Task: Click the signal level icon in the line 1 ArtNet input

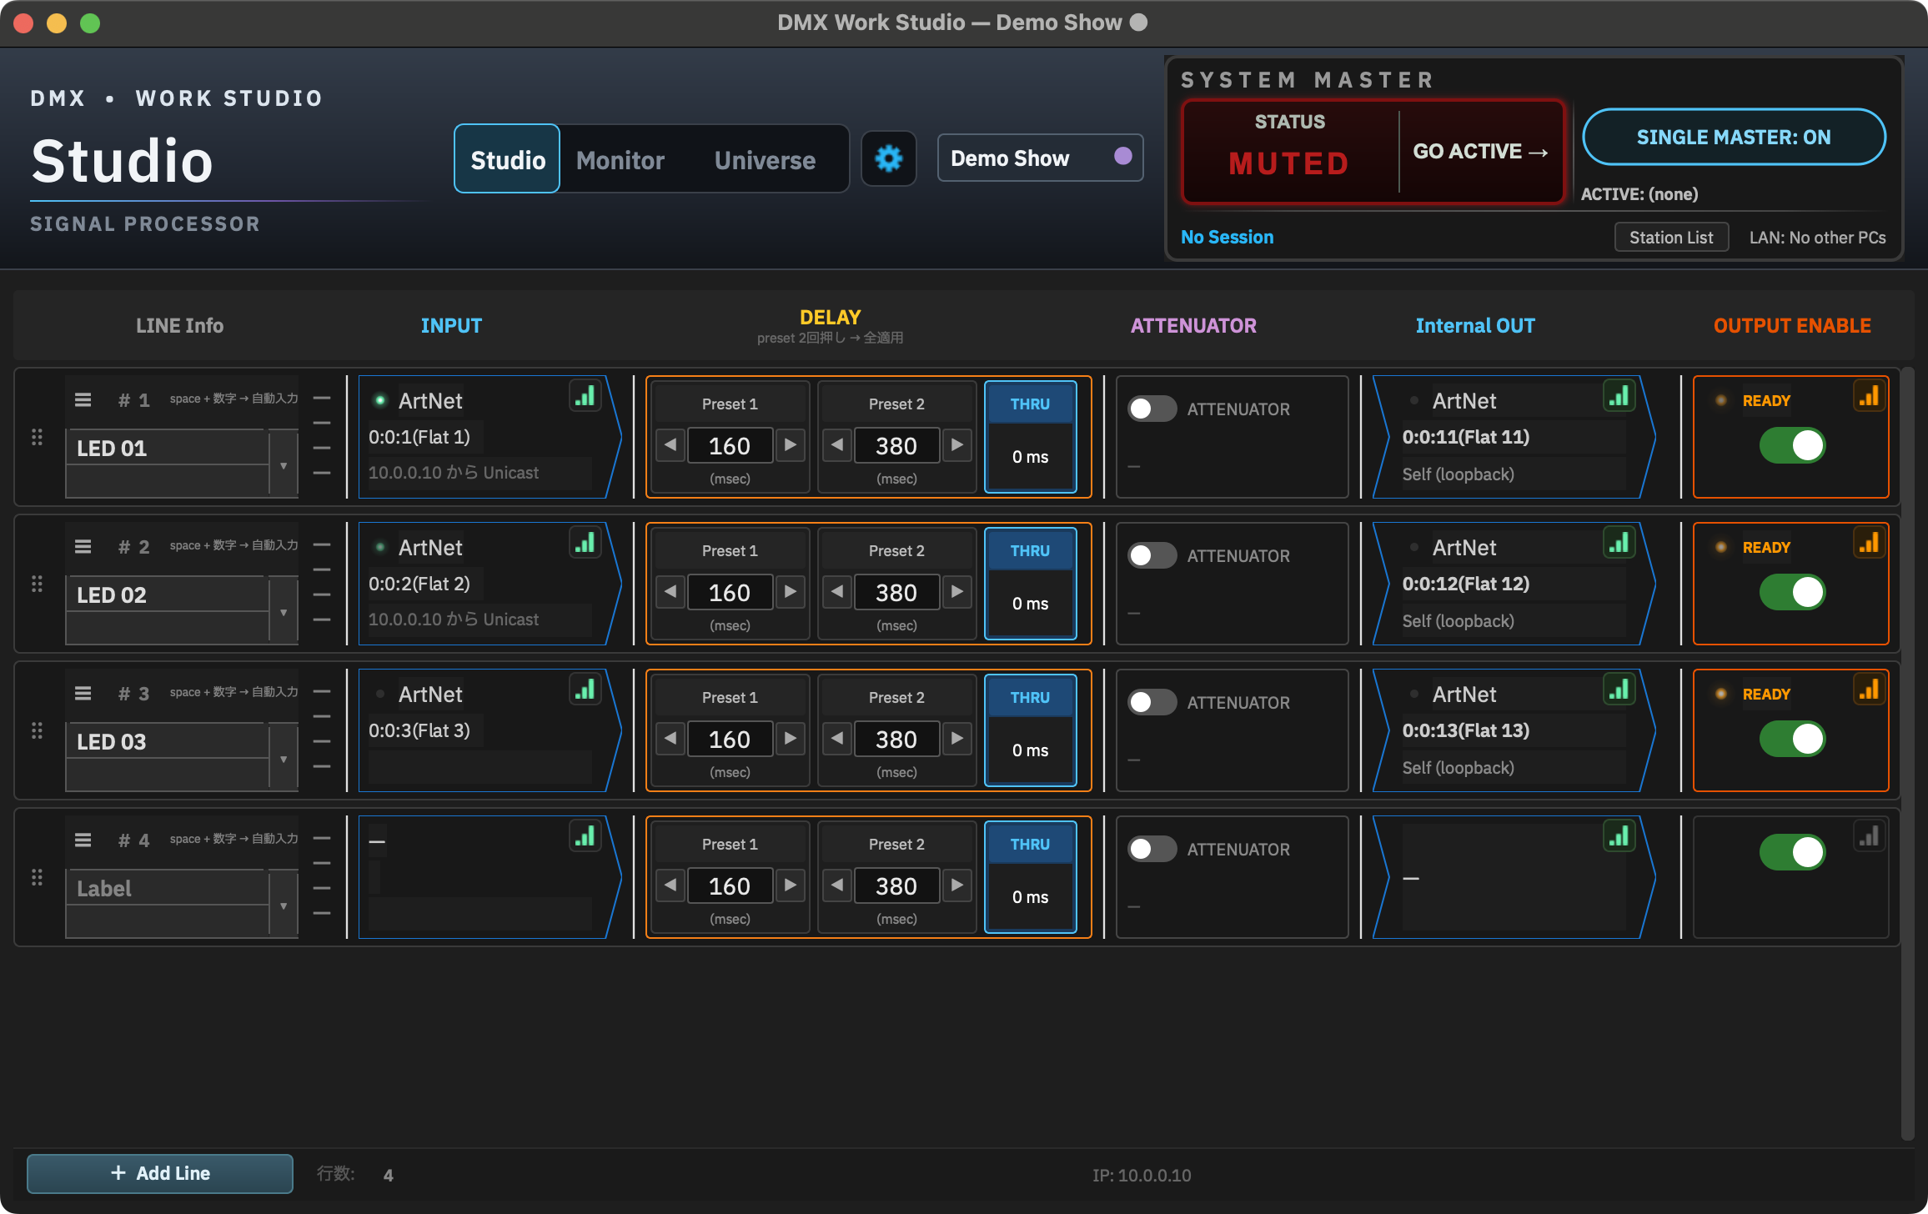Action: click(x=585, y=396)
